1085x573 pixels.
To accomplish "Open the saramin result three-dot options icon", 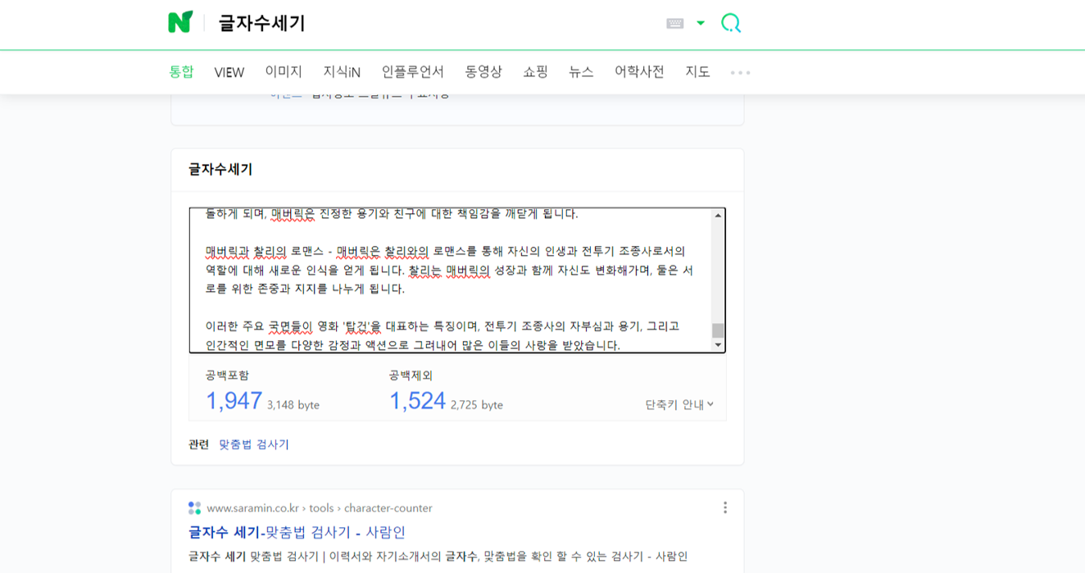I will click(724, 507).
